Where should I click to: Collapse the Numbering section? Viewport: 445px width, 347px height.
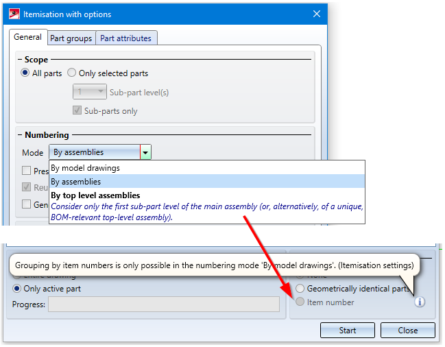[x=20, y=135]
